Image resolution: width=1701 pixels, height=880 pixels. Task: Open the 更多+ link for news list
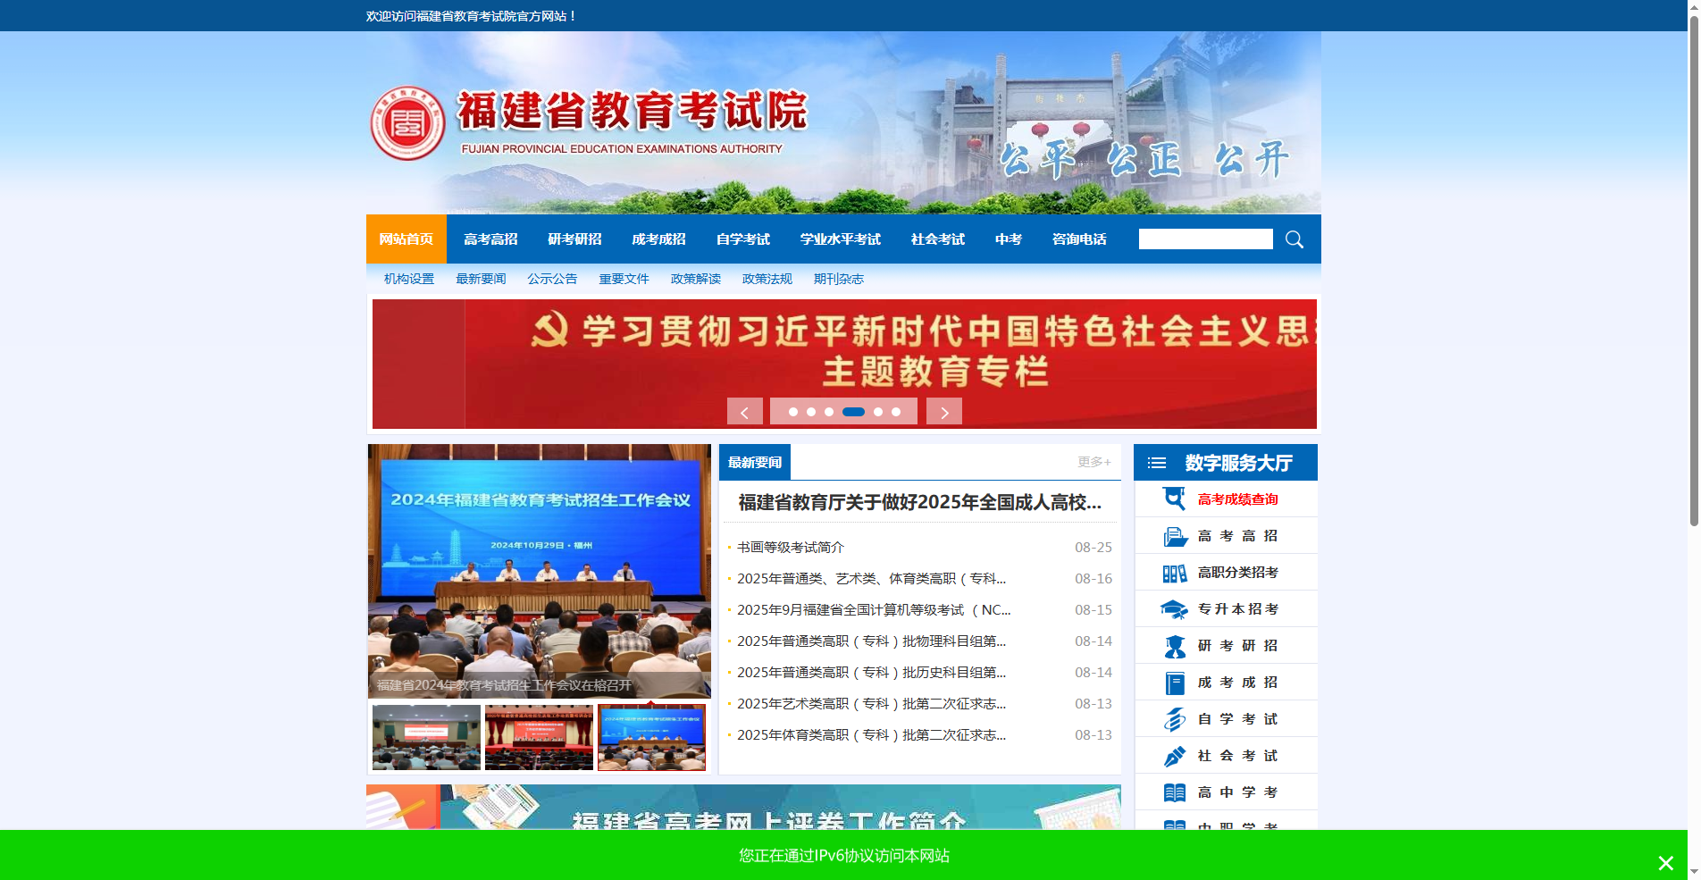1092,462
